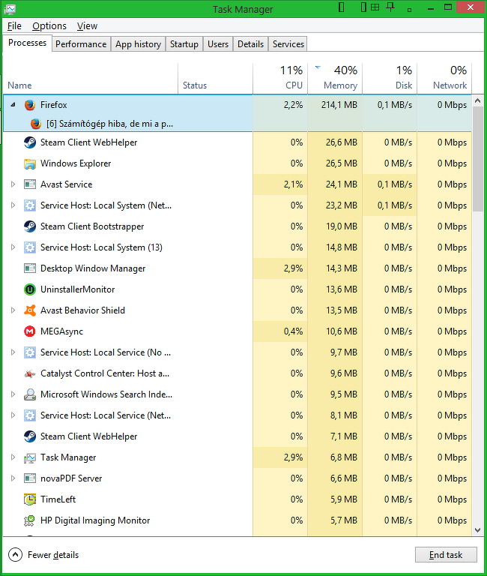Click the UninstallerMonitor green icon
This screenshot has width=487, height=576.
coord(30,289)
